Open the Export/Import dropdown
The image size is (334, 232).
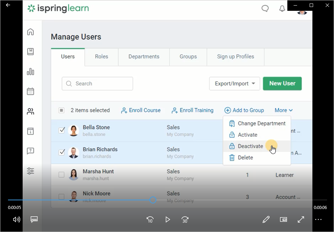(x=234, y=84)
